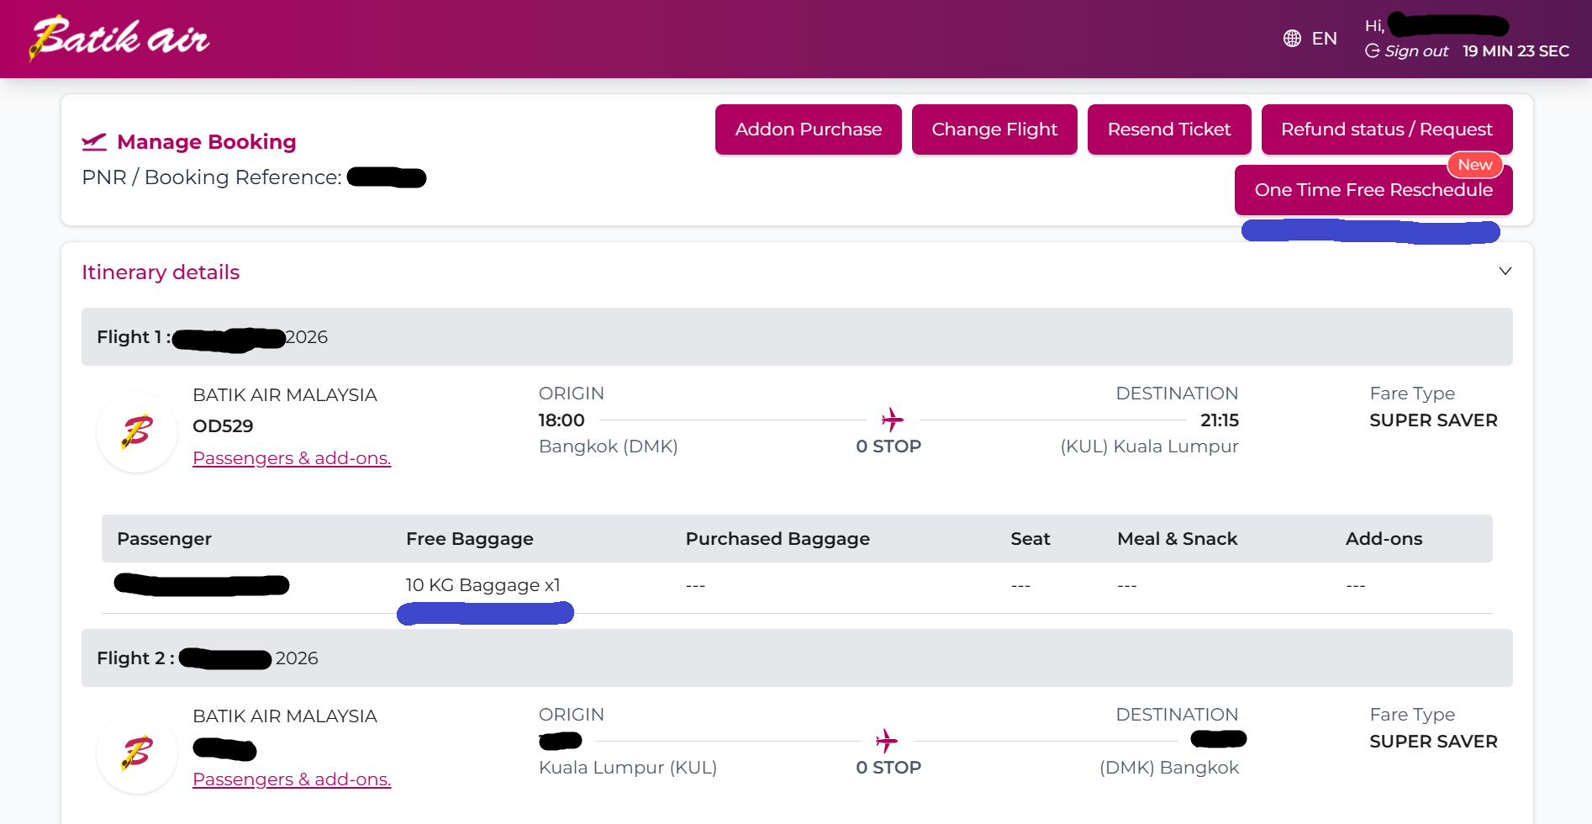The width and height of the screenshot is (1592, 824).
Task: Select One Time Free Reschedule
Action: coord(1373,191)
